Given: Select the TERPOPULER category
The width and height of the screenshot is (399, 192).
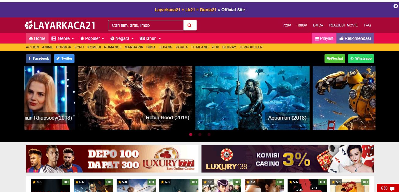Looking at the screenshot, I should point(251,47).
